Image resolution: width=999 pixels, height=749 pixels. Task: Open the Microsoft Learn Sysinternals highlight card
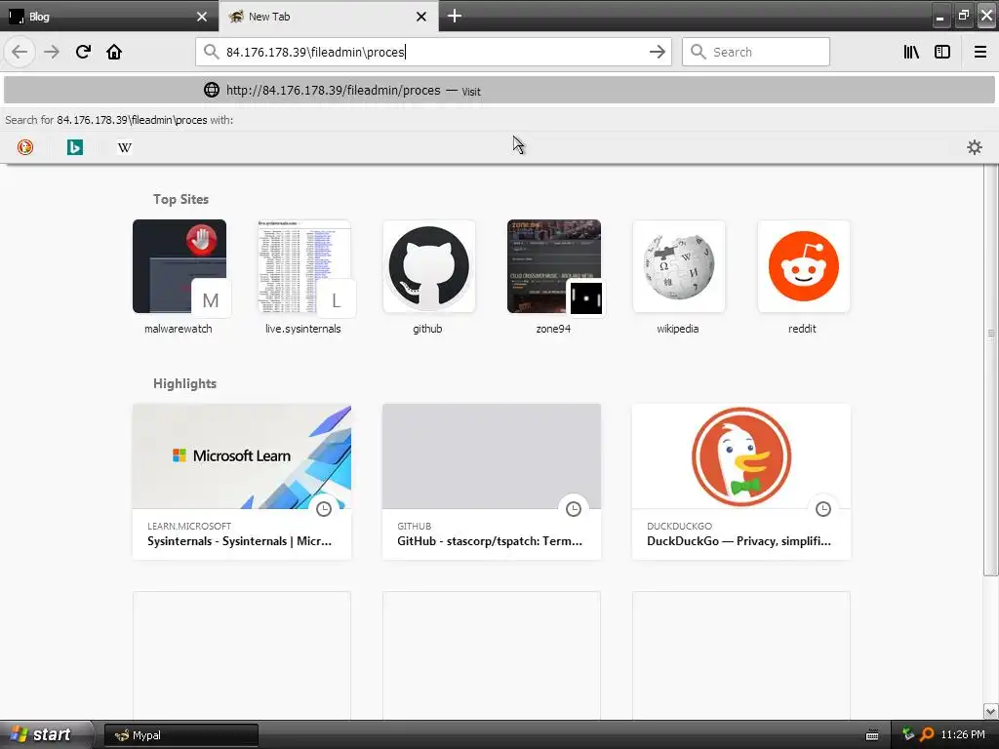[x=242, y=482]
